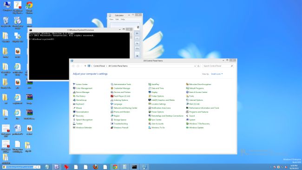Click All Control Panel Items breadcrumb
Image resolution: width=302 pixels, height=170 pixels.
click(118, 66)
